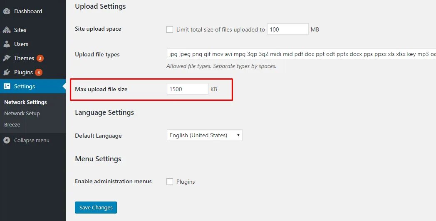Click the Max upload file size field
Image resolution: width=436 pixels, height=221 pixels.
point(187,89)
